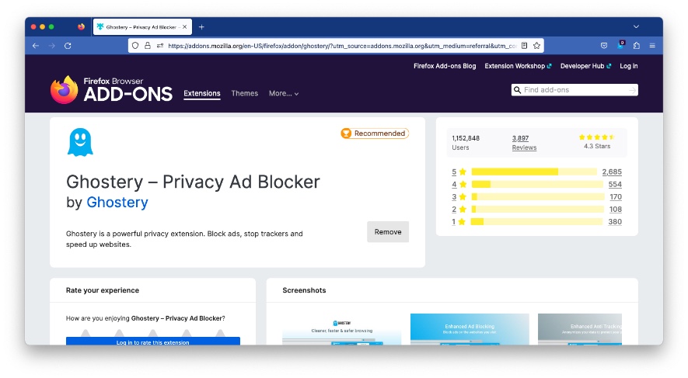This screenshot has height=378, width=688.
Task: Select the Ghostery – Privacy Ad Blocker browser tab
Action: pyautogui.click(x=141, y=26)
